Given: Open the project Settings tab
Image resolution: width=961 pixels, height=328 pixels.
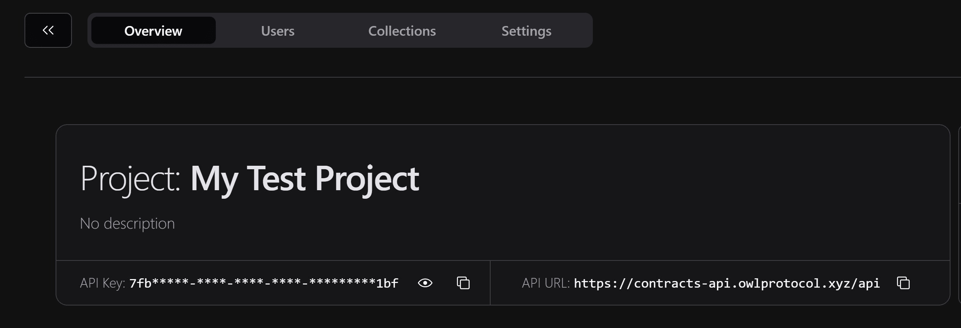Looking at the screenshot, I should pyautogui.click(x=526, y=31).
